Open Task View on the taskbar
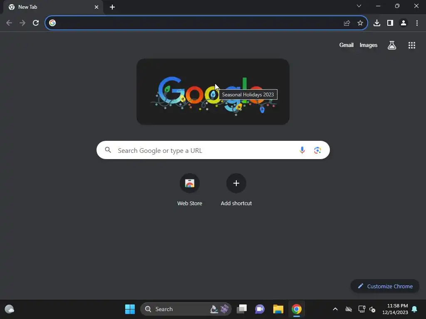The height and width of the screenshot is (319, 426). tap(242, 309)
